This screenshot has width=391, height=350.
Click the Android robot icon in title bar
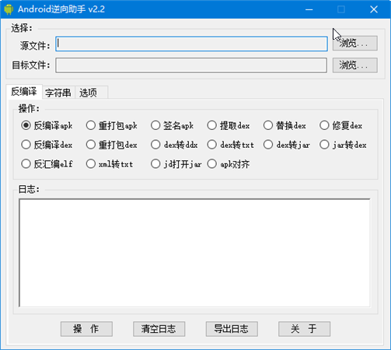pos(9,9)
